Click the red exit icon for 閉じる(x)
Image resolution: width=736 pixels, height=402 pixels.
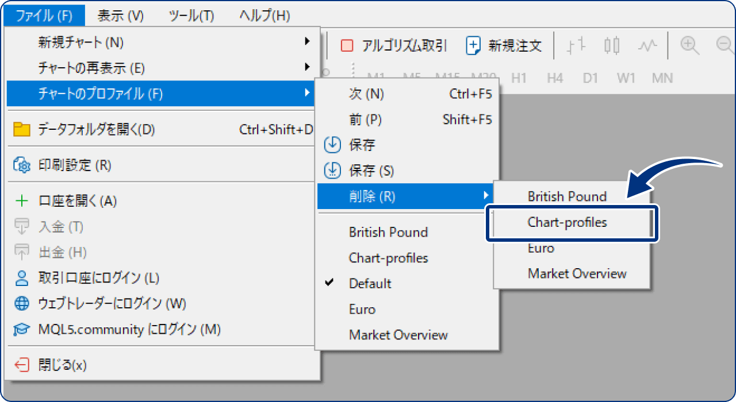coord(22,365)
